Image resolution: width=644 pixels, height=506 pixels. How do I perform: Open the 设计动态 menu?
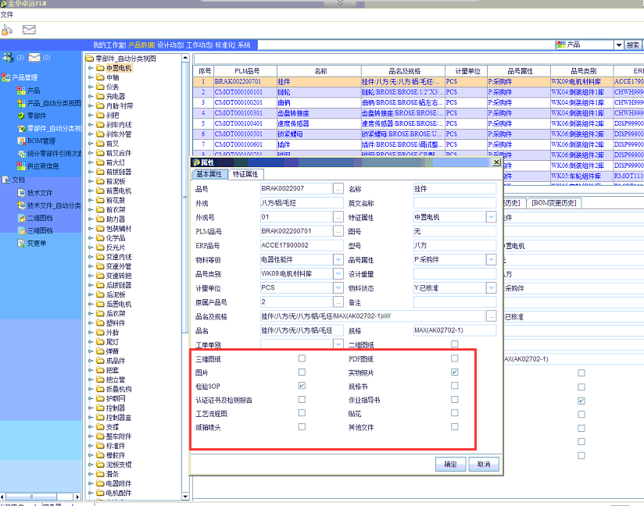(170, 45)
